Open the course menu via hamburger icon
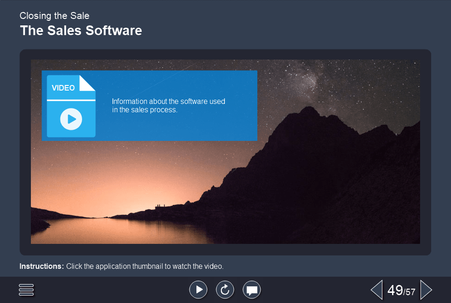451x303 pixels. [26, 290]
